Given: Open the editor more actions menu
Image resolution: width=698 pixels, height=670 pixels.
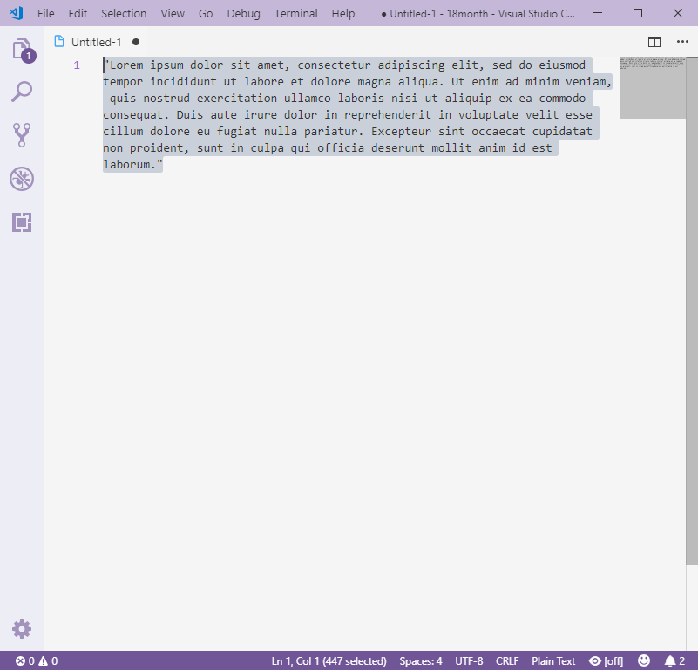Looking at the screenshot, I should pos(681,42).
